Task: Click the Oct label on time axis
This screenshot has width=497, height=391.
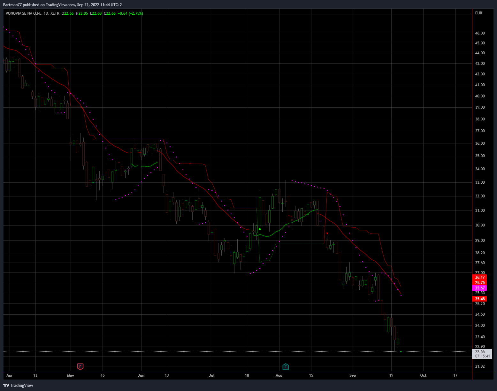Action: tap(423, 375)
